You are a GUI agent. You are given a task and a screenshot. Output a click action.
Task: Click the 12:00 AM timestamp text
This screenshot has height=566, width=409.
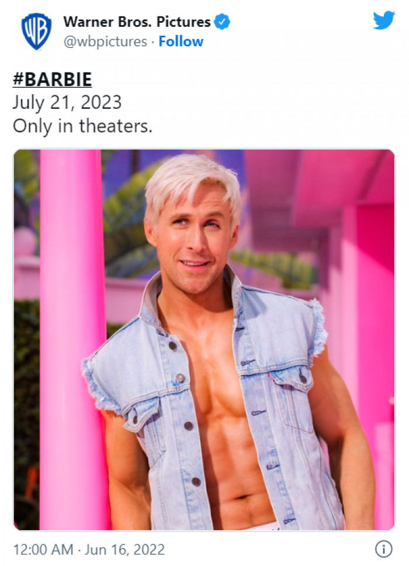point(43,550)
